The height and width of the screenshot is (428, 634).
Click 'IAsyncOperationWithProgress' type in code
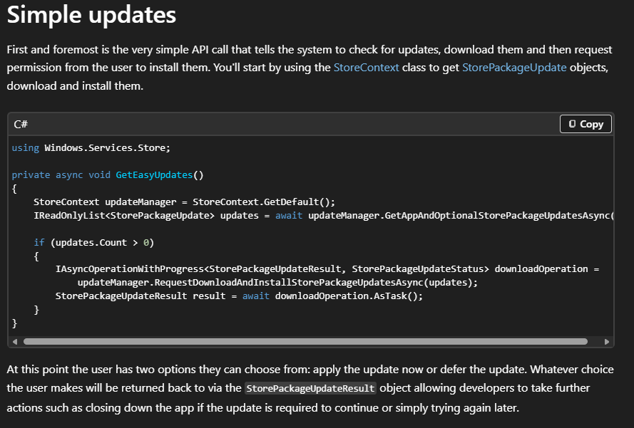[130, 269]
